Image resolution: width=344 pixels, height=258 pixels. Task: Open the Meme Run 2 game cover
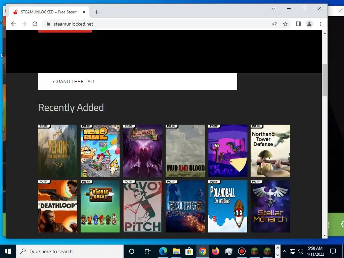pyautogui.click(x=100, y=151)
